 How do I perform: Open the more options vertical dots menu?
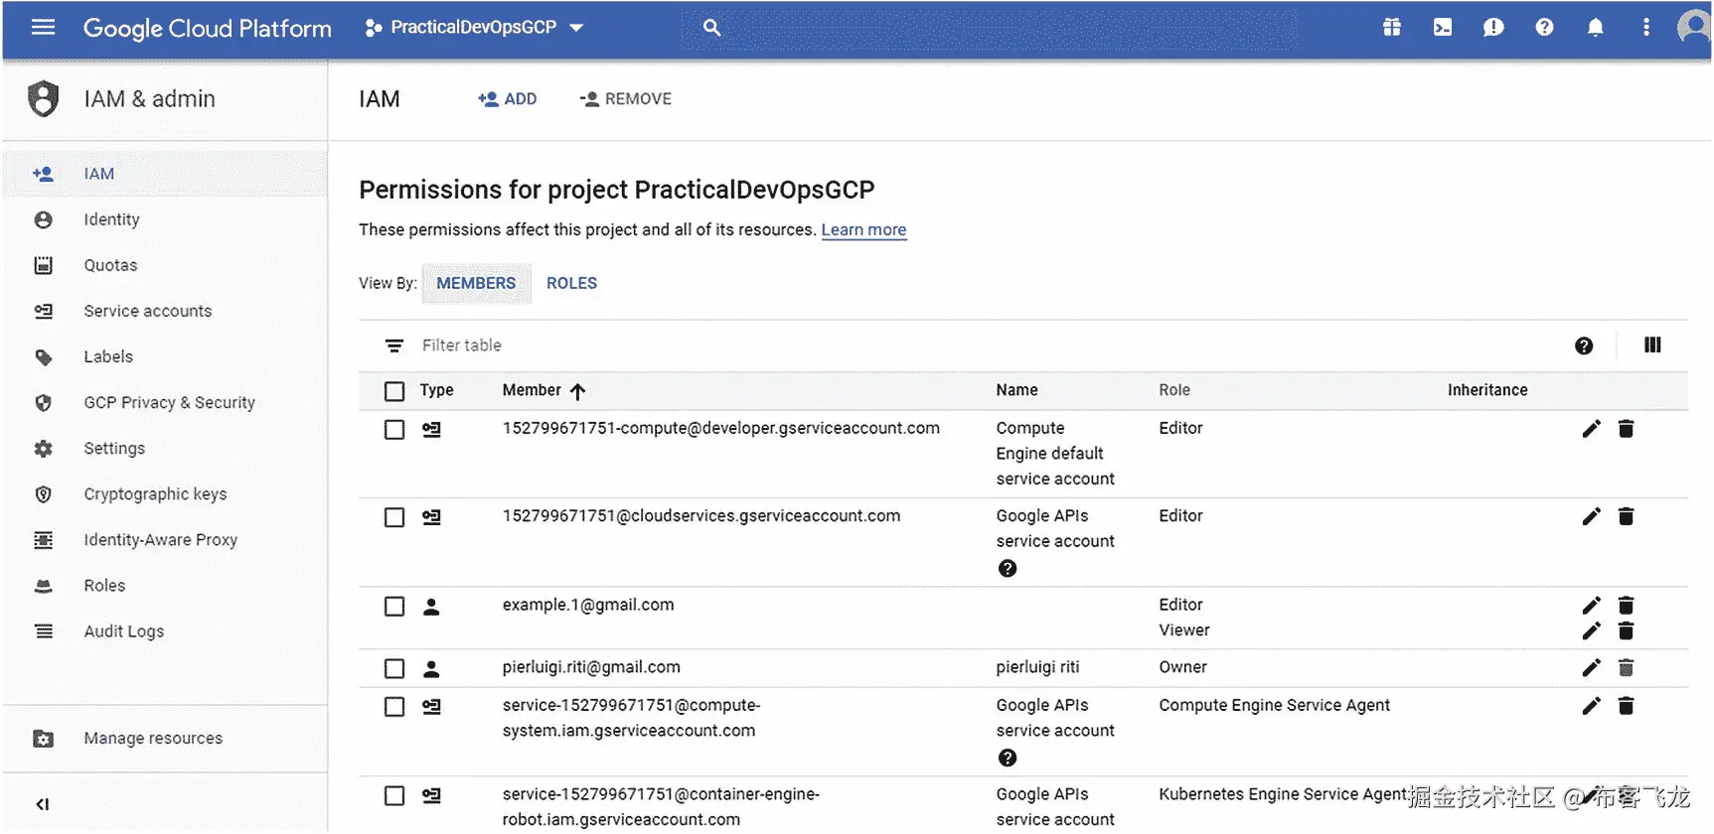[x=1645, y=28]
